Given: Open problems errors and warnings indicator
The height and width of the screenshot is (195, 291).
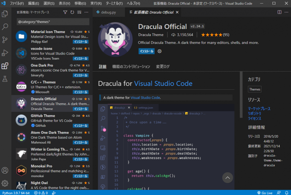Looking at the screenshot, I should tap(41, 193).
